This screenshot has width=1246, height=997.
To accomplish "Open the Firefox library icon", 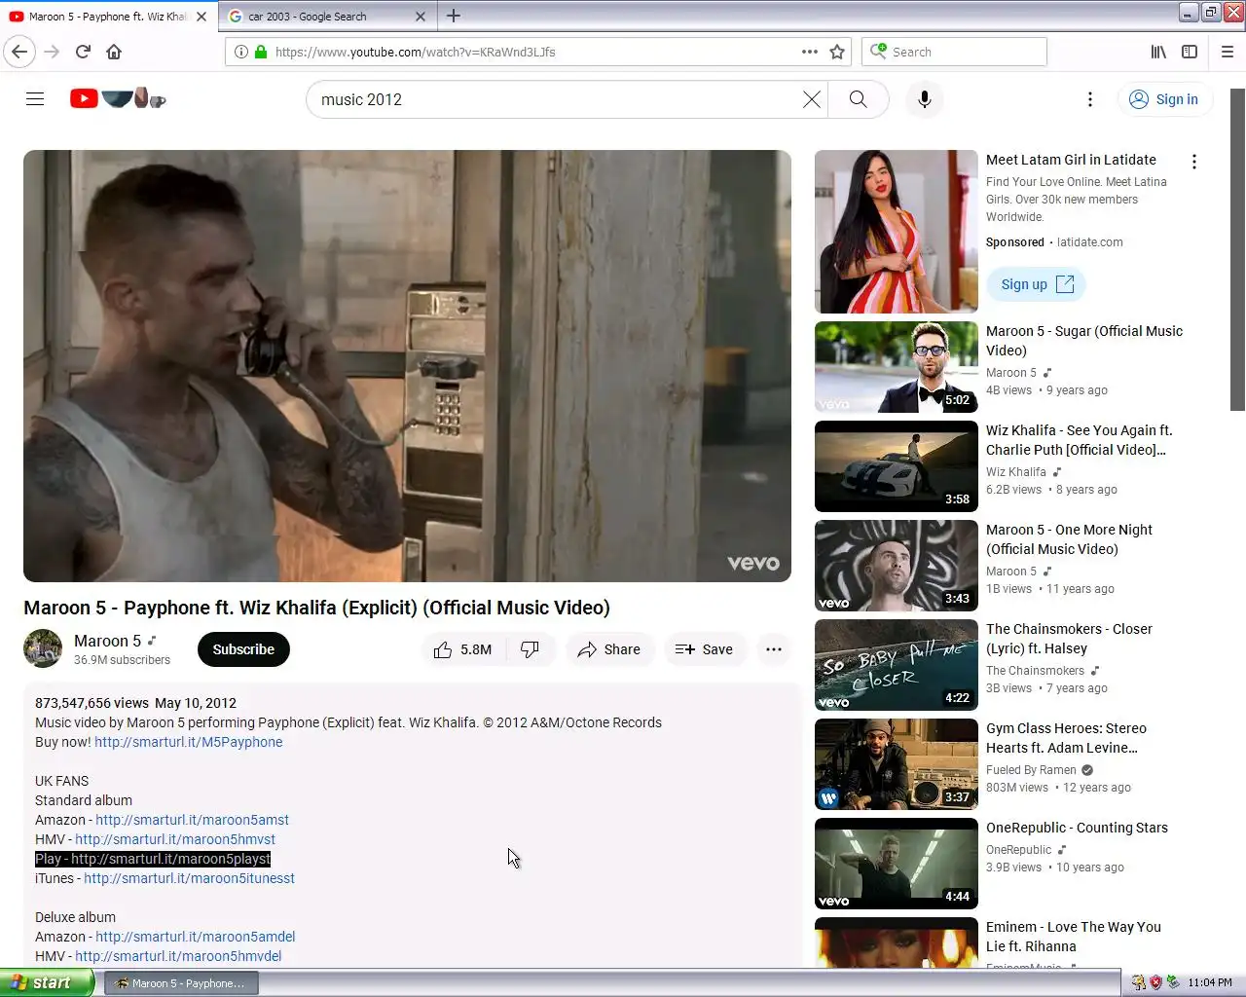I will 1158,52.
